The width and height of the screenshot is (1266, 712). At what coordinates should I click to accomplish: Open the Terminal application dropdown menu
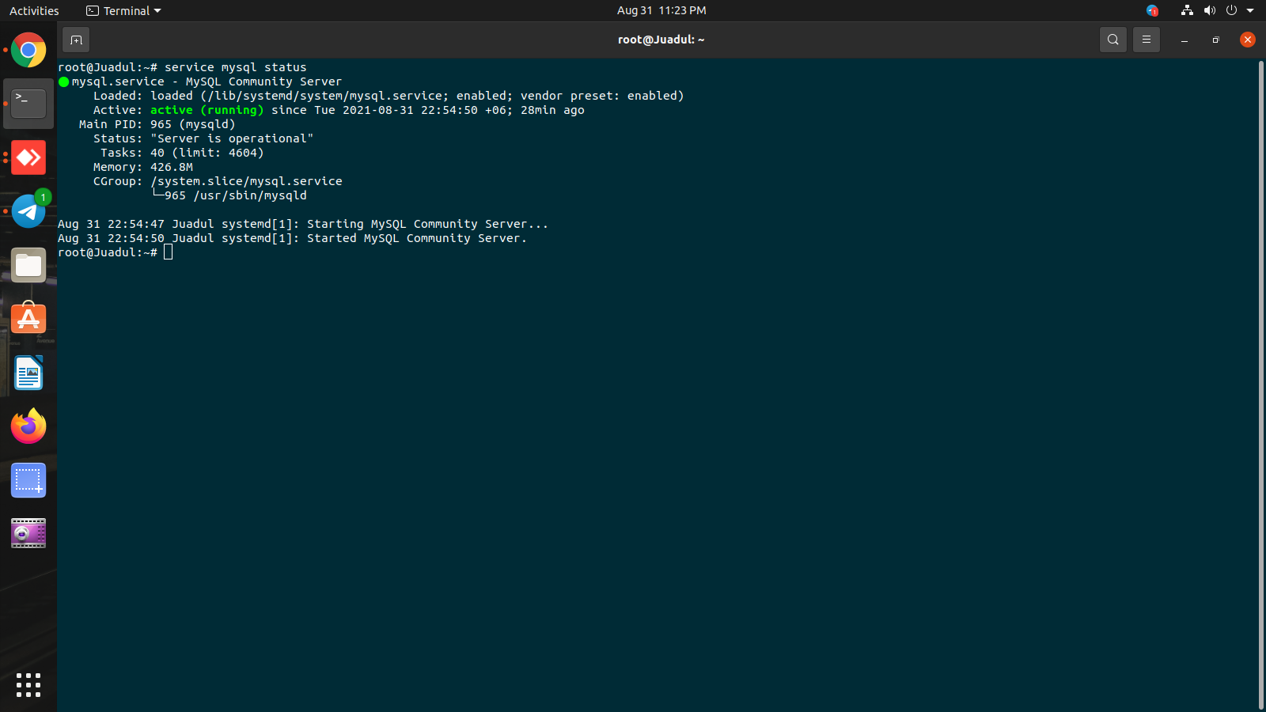click(123, 10)
